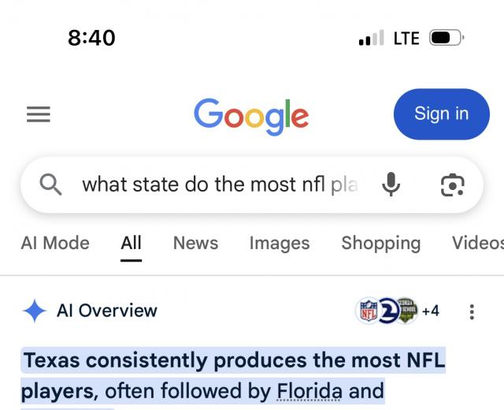Tap the search magnifier icon
This screenshot has height=410, width=504.
[x=51, y=184]
